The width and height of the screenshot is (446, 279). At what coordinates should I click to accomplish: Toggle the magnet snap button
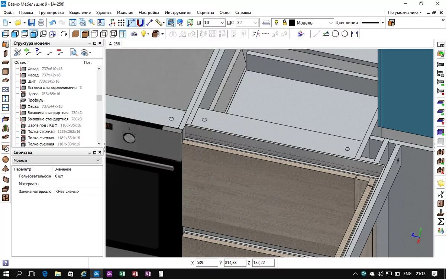tap(140, 23)
